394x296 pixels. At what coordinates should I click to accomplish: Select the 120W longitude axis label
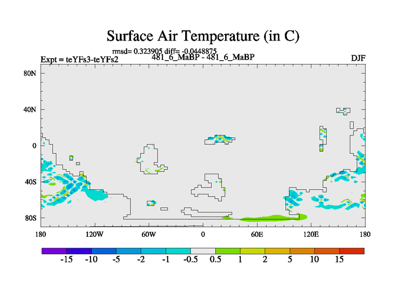coord(95,234)
